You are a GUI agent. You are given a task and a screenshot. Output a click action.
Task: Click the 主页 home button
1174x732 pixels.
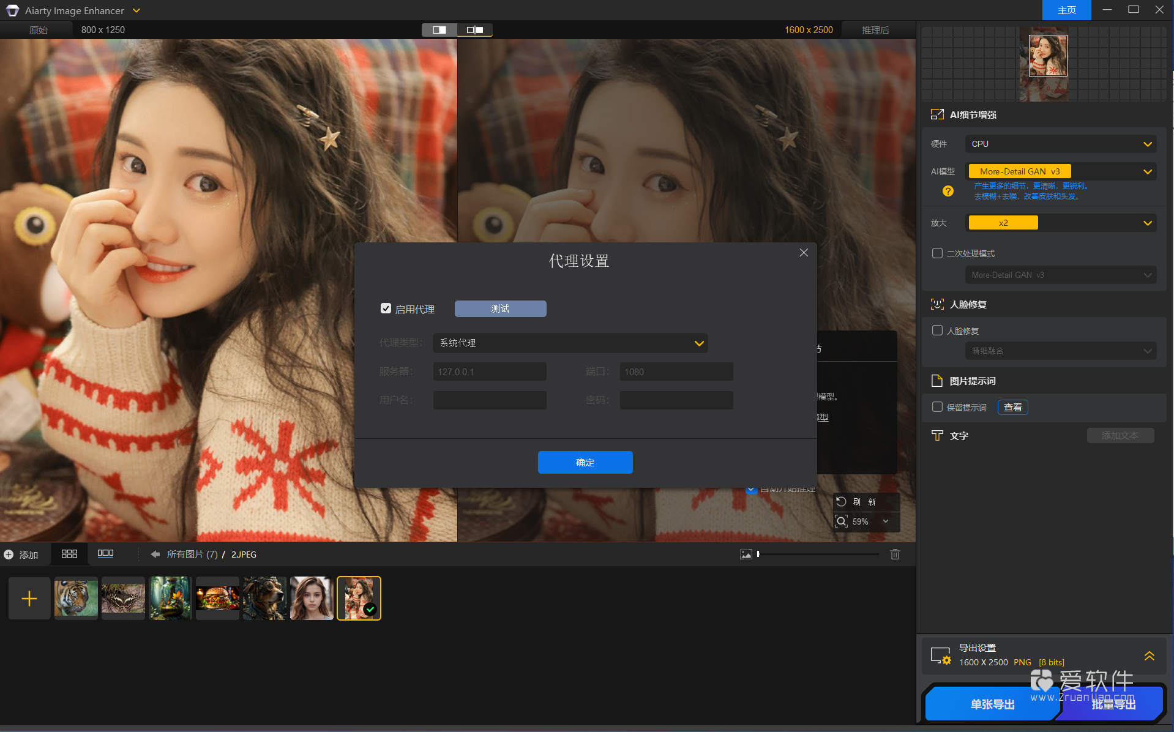pos(1066,10)
